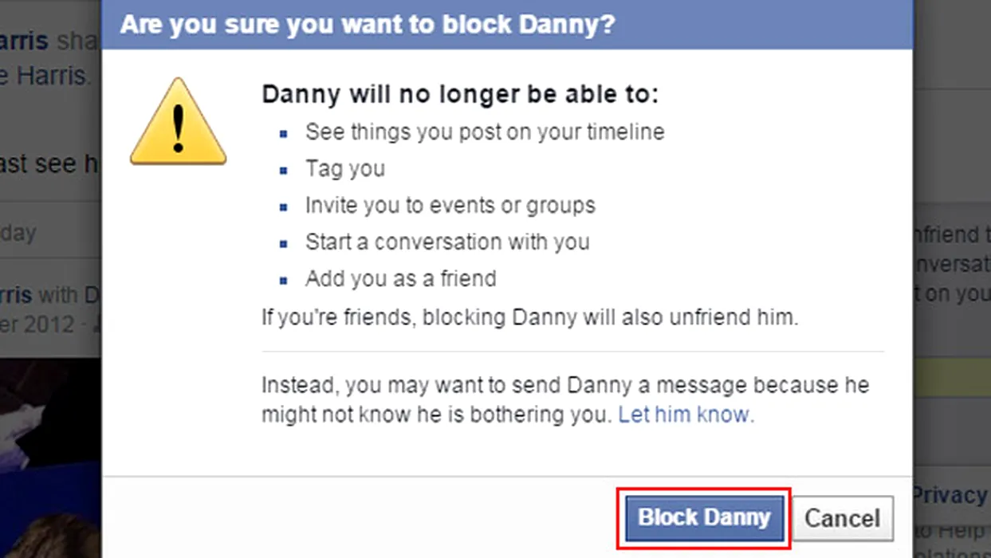
Task: Follow the "Let him know" link
Action: [x=686, y=415]
